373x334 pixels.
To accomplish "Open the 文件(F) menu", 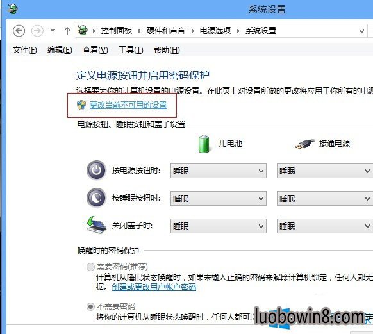I will click(25, 50).
